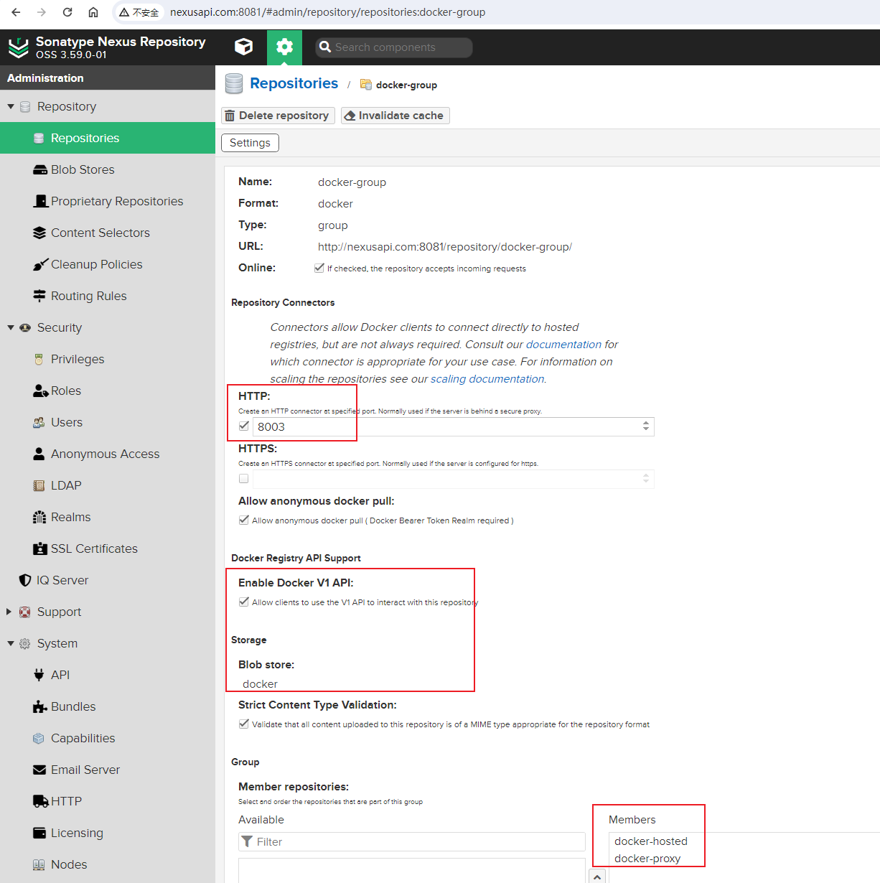Click the SSL Certificates badge icon

[40, 549]
